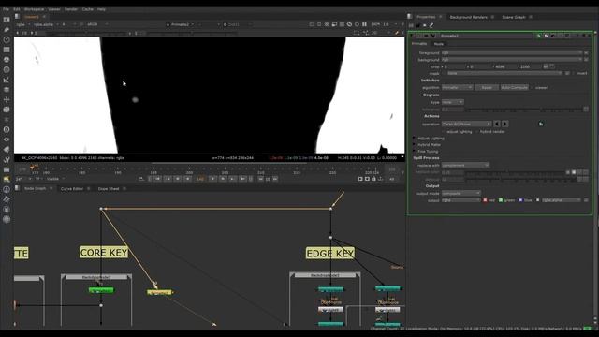Switch to the Curve Editor tab

[x=72, y=189]
